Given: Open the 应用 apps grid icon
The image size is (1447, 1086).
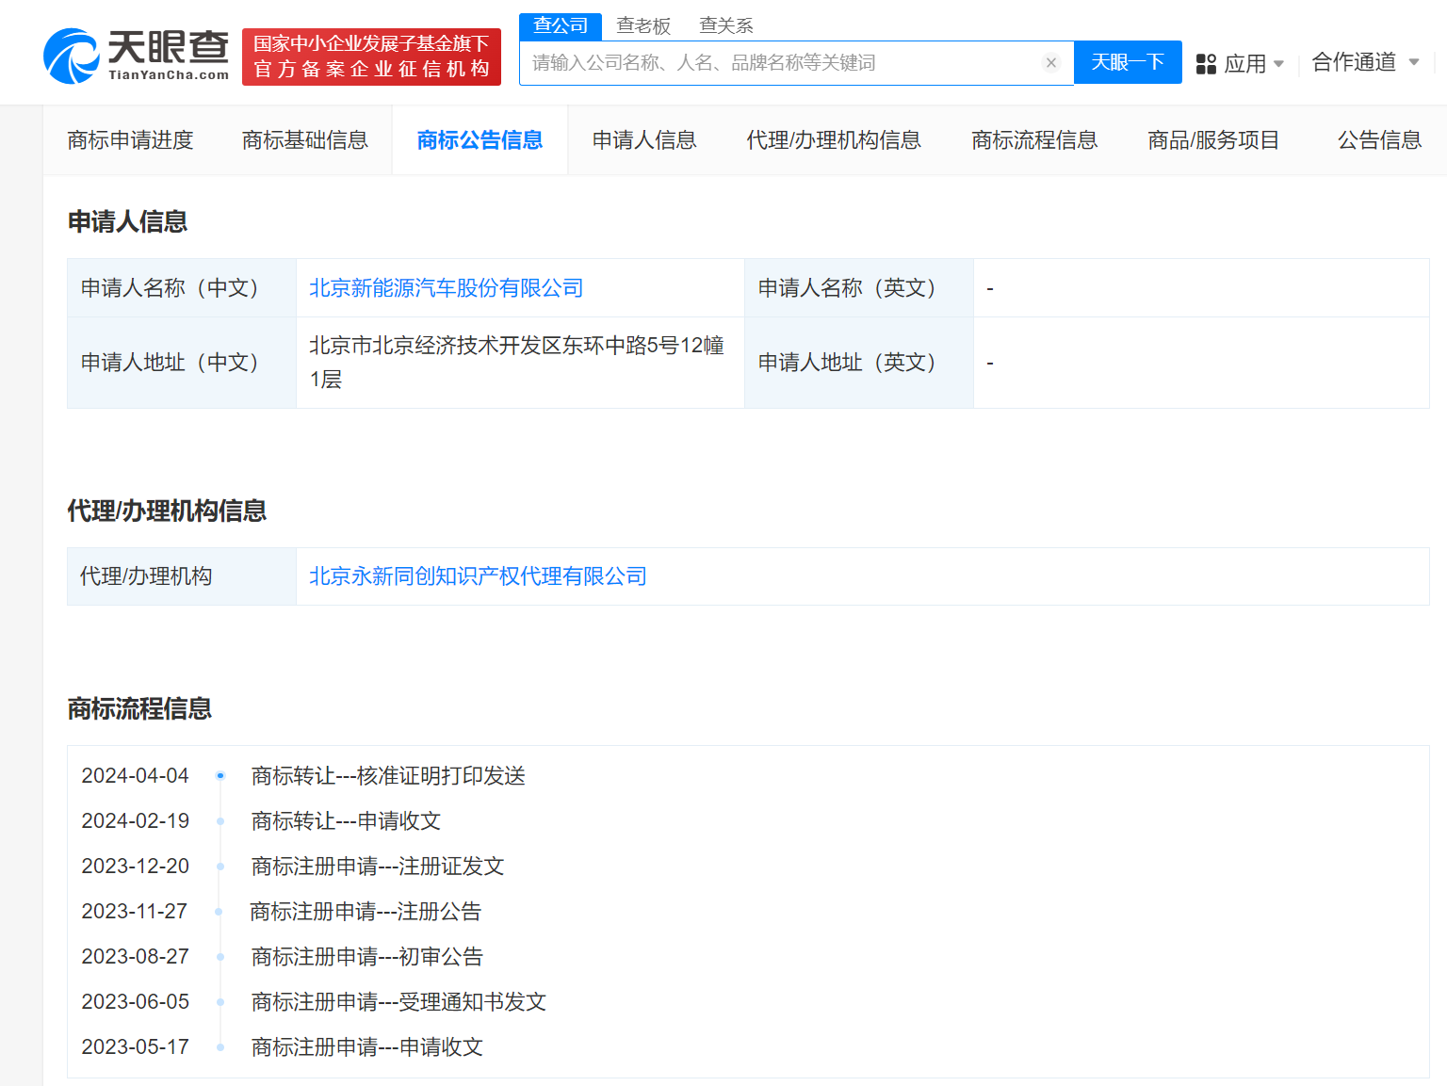Looking at the screenshot, I should [1205, 62].
